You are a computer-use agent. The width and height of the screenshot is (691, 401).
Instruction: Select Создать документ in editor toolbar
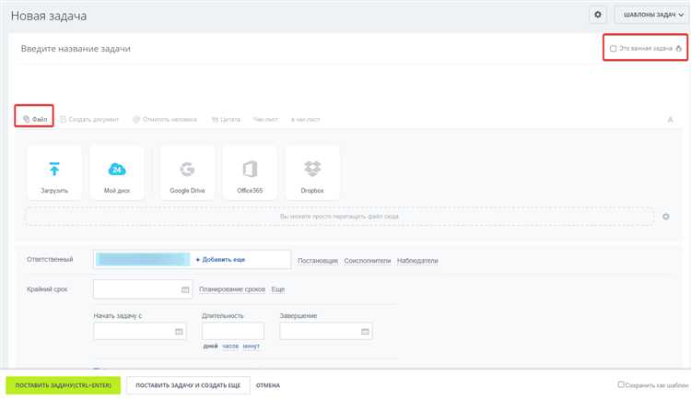click(x=89, y=119)
